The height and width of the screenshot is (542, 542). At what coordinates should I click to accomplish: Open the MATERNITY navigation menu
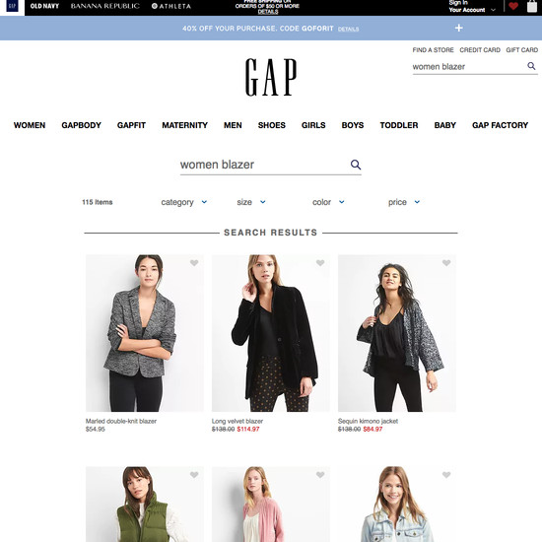[x=185, y=125]
